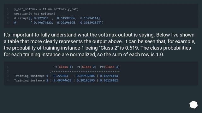Click the Pr(Class 3) column header
This screenshot has height=113, width=202.
click(x=110, y=67)
